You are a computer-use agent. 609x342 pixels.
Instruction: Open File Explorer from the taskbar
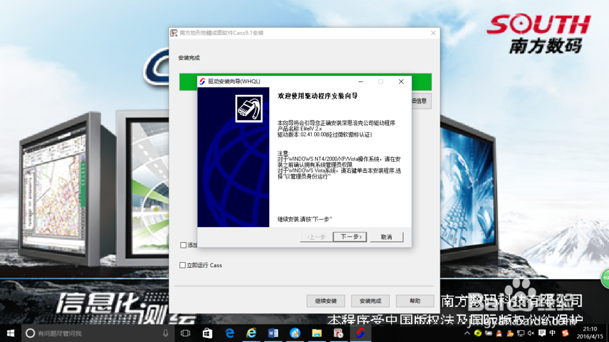coord(317,333)
